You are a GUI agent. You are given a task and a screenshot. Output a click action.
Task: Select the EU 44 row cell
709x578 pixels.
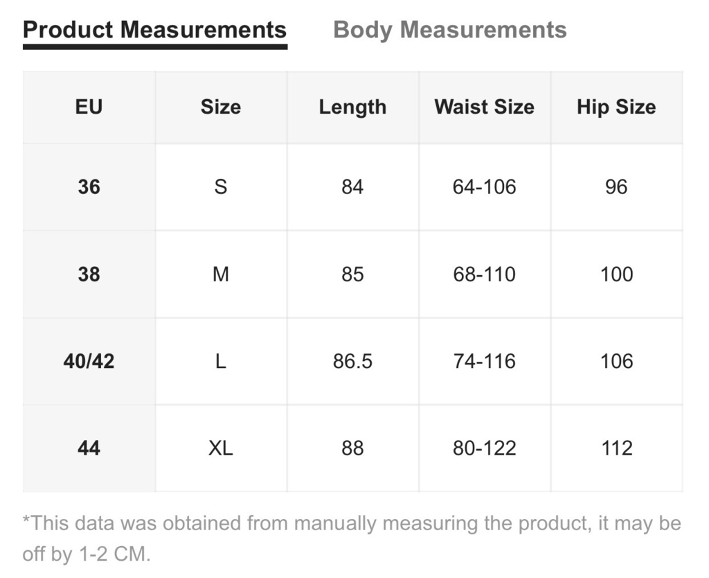pos(89,448)
